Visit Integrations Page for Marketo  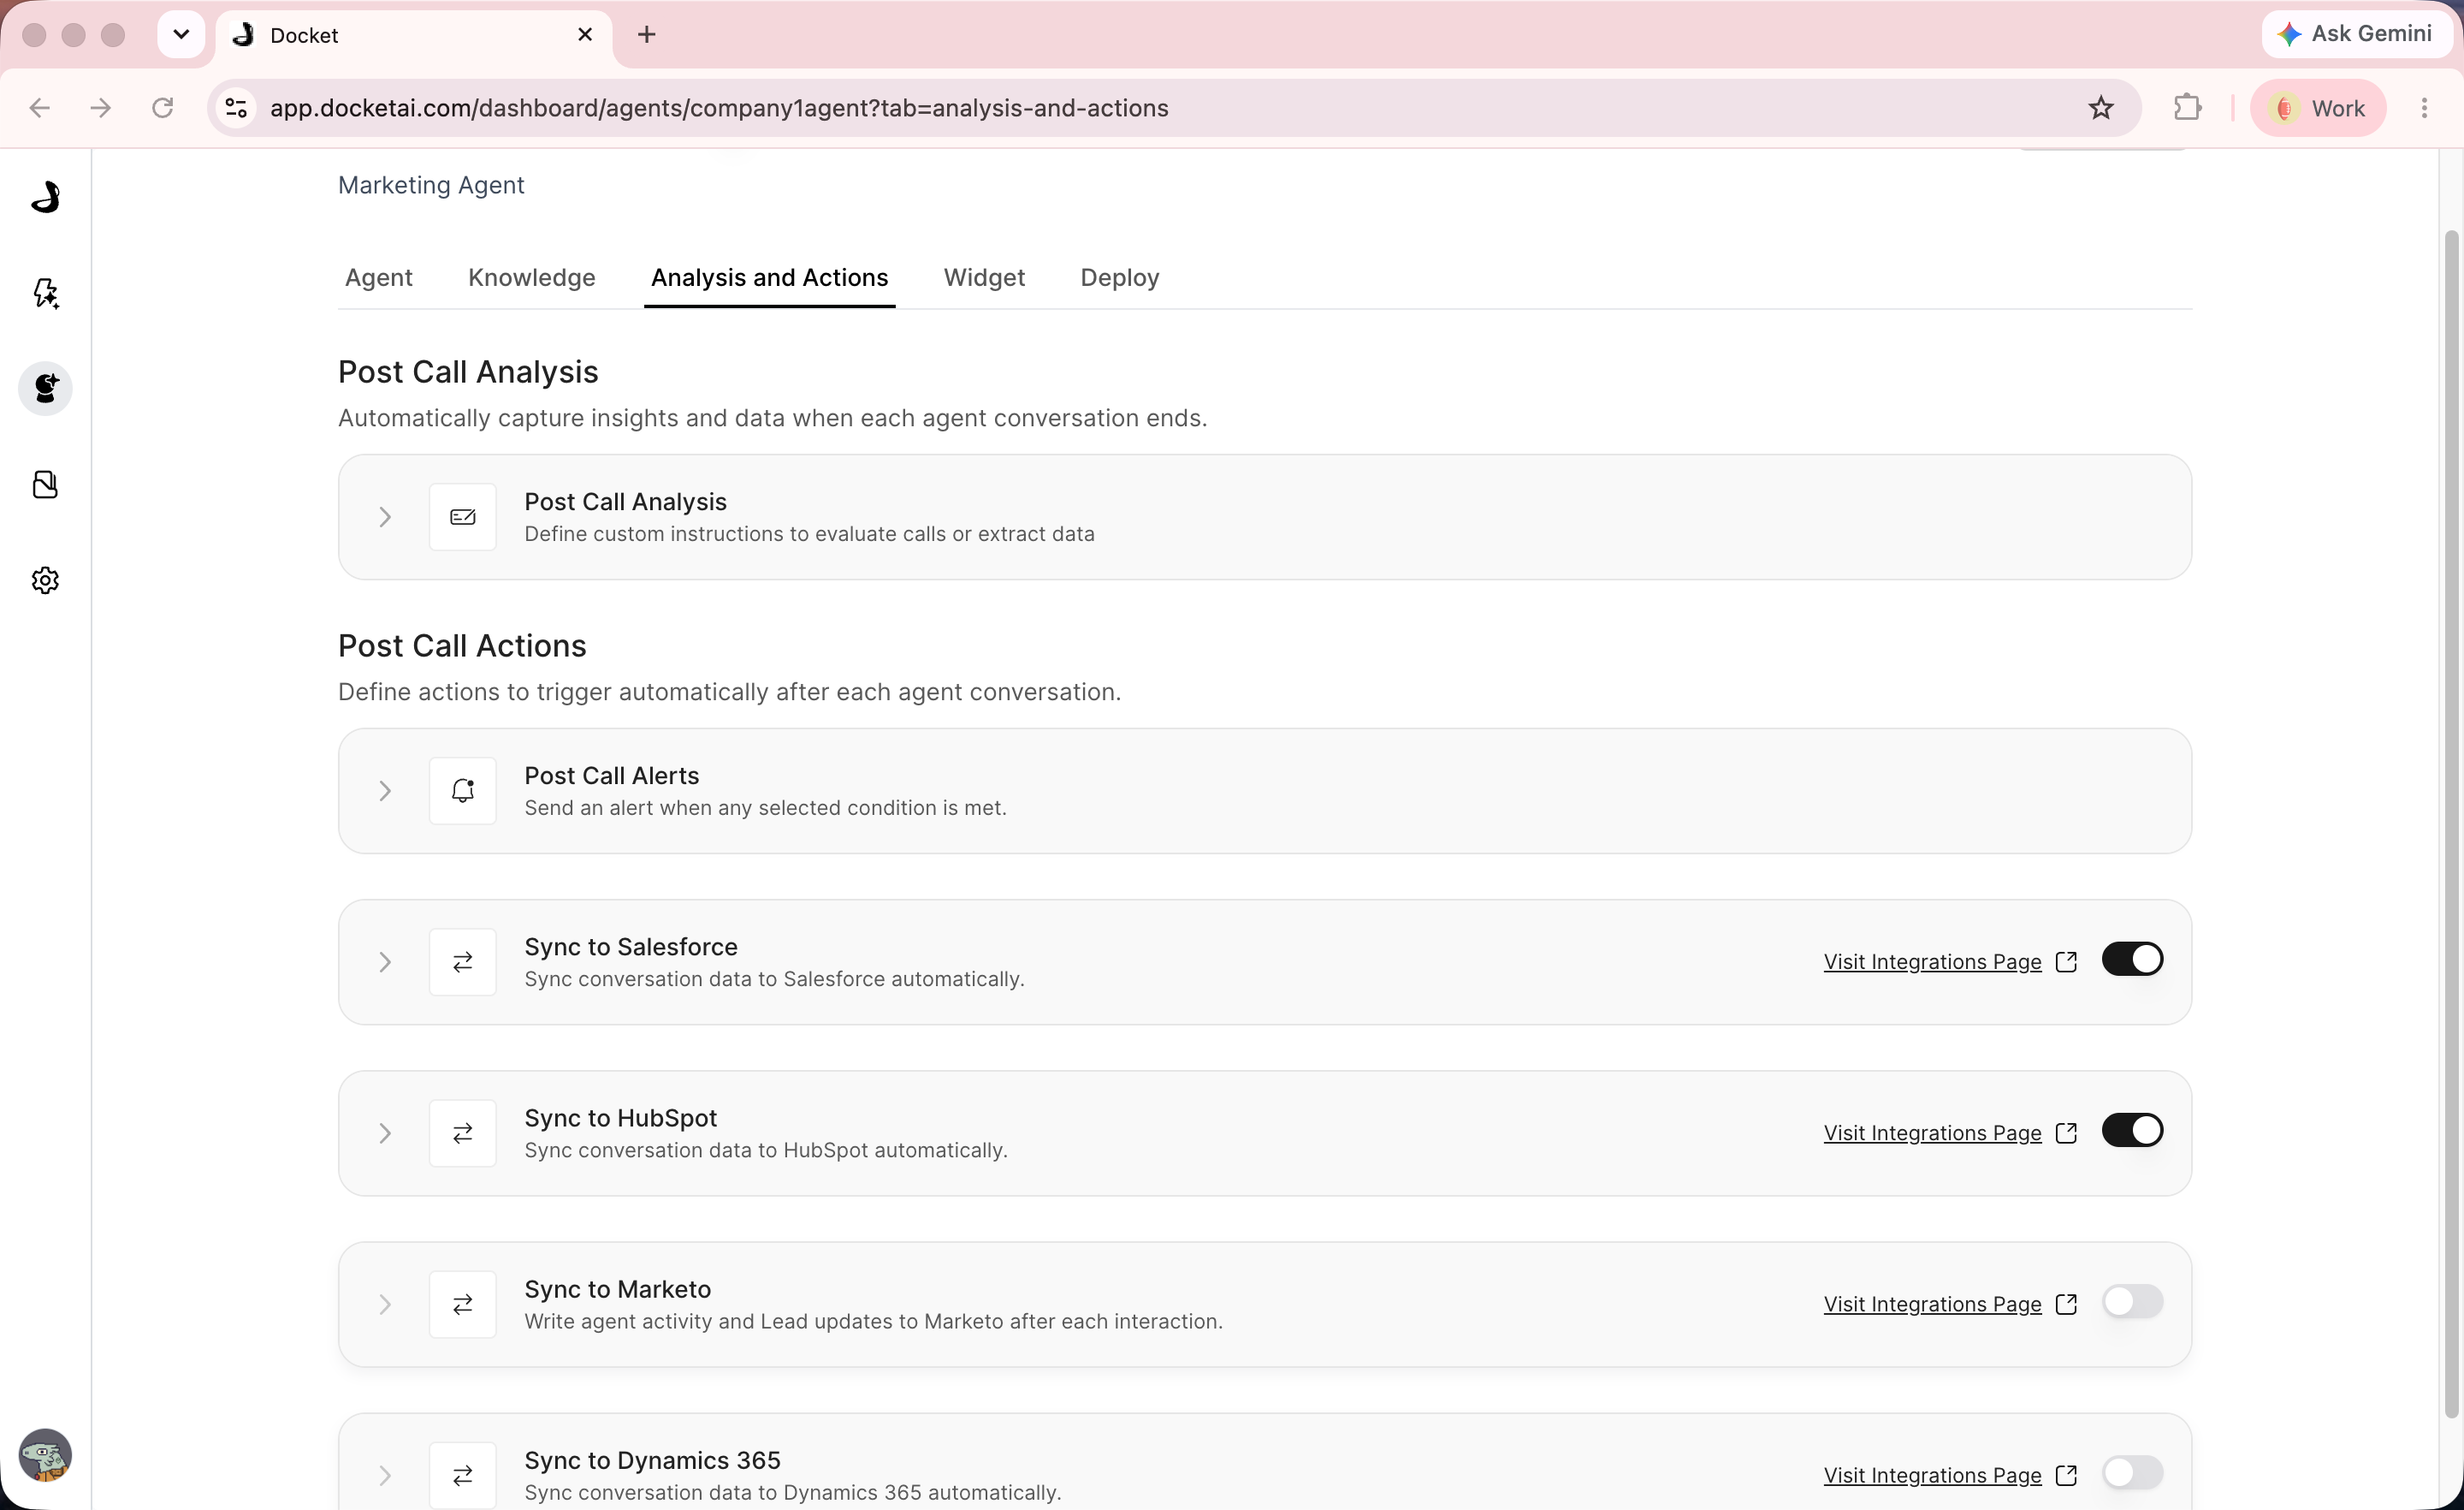[1933, 1304]
